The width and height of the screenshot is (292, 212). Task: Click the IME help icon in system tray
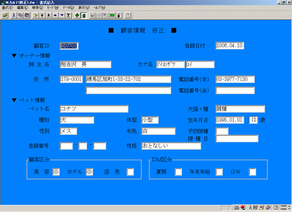pyautogui.click(x=275, y=207)
